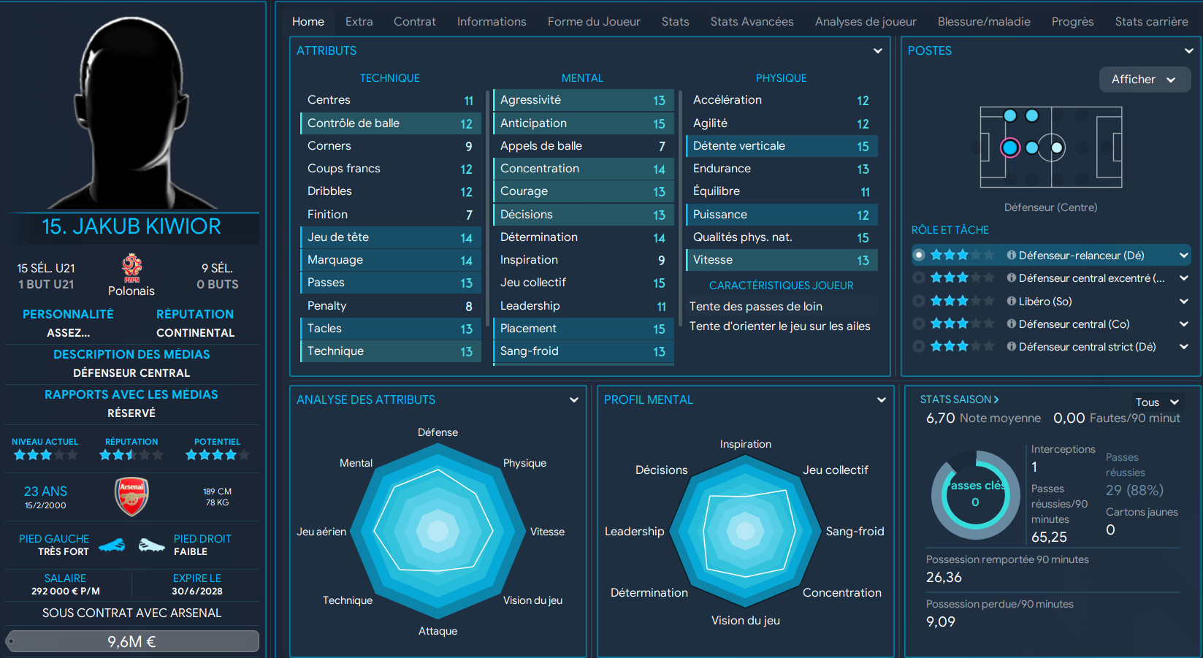Open the Informations tab
Viewport: 1203px width, 658px height.
pyautogui.click(x=492, y=22)
